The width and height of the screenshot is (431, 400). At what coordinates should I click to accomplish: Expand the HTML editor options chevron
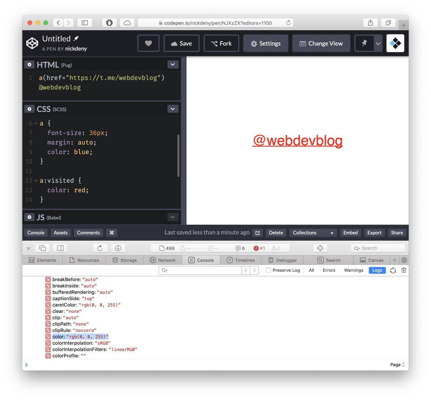pos(173,64)
